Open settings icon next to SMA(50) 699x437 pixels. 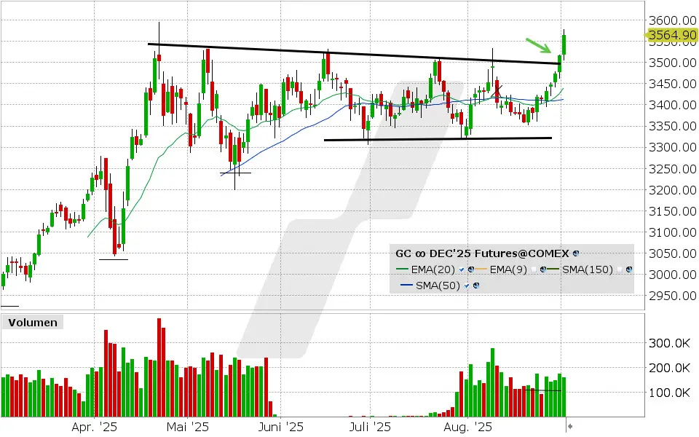[x=476, y=286]
